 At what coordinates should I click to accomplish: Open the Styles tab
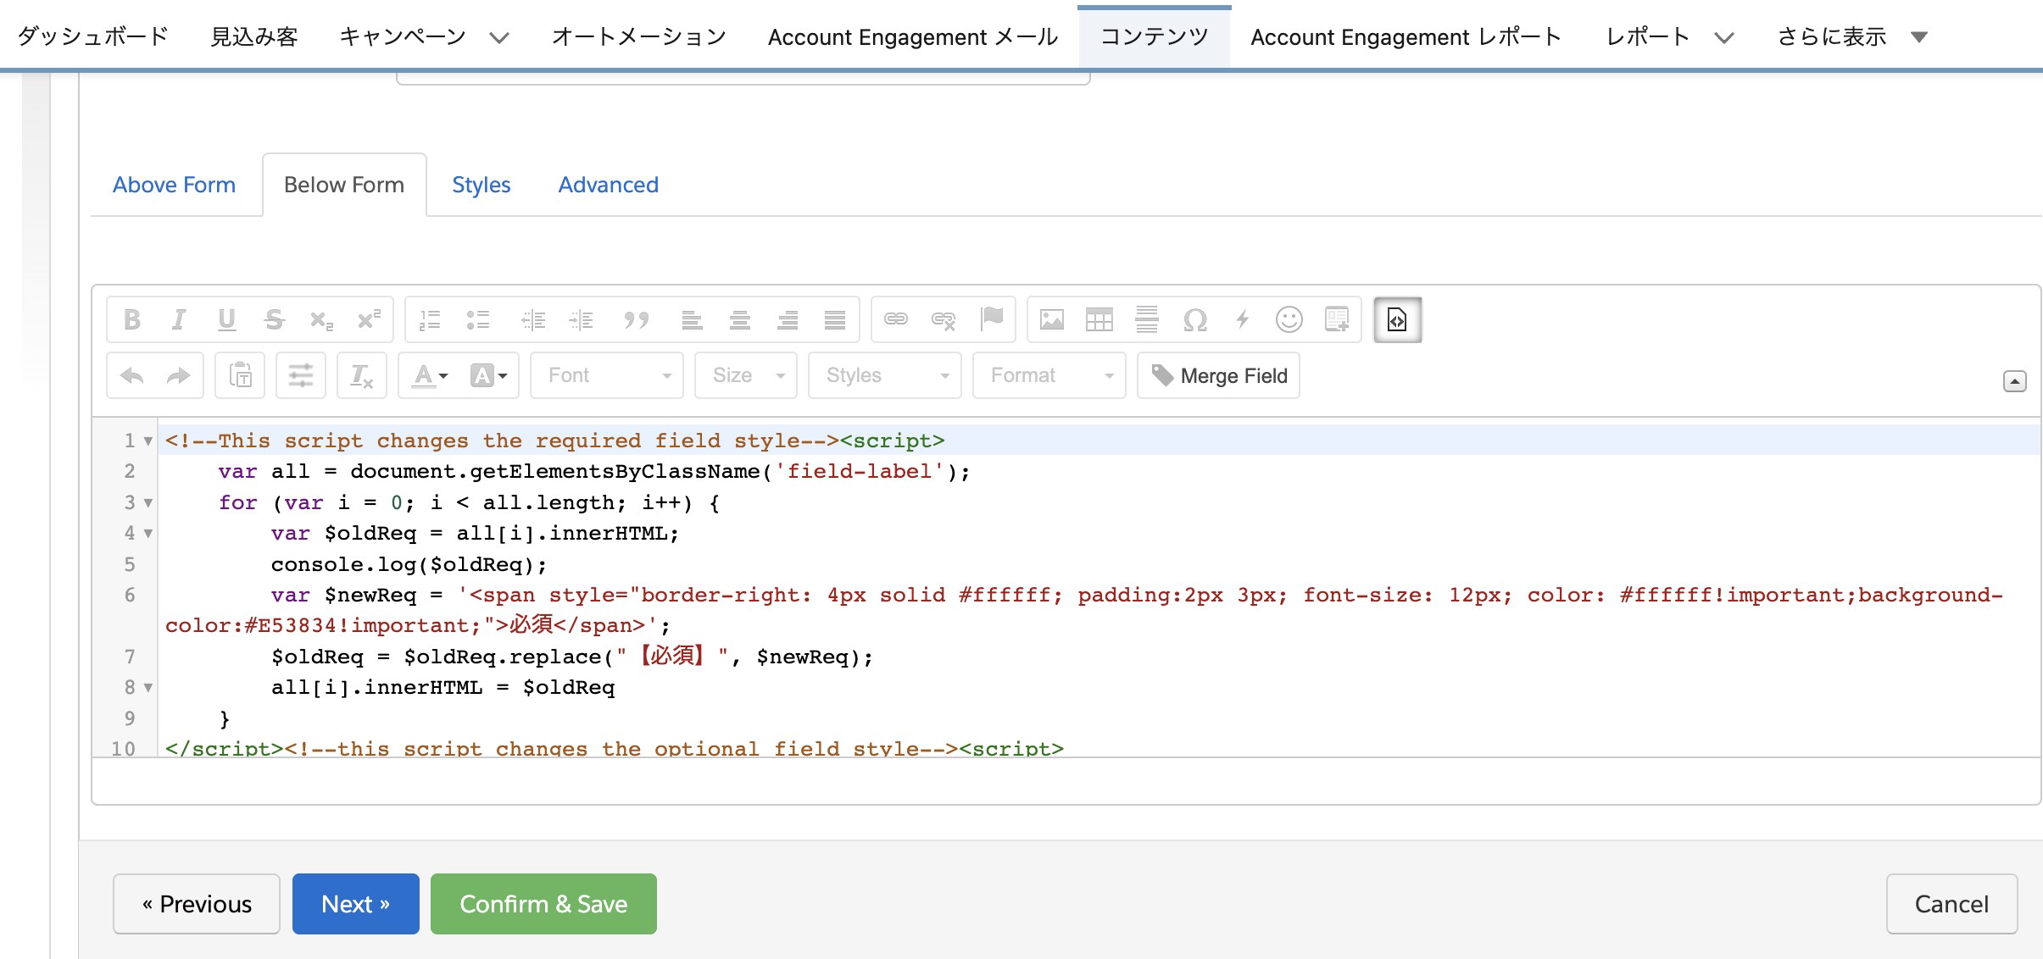coord(481,185)
